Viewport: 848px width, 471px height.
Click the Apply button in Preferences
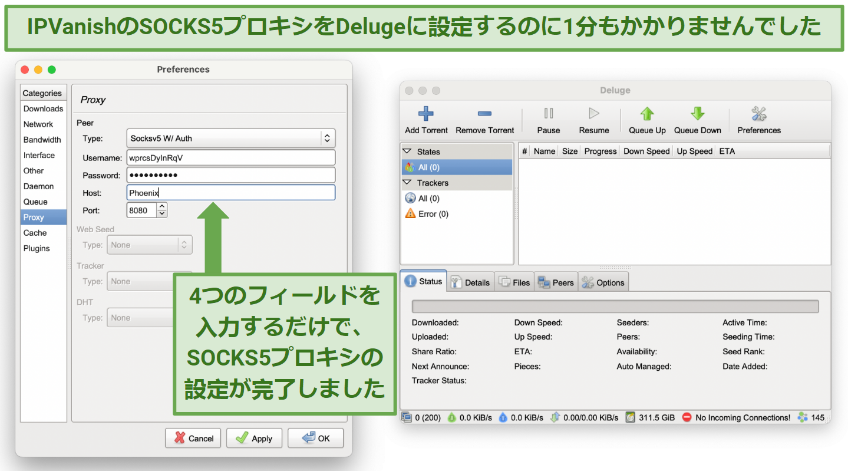click(254, 438)
